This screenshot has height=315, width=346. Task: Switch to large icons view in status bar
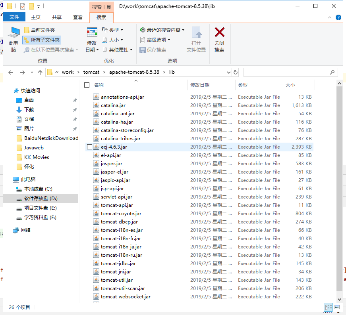(x=337, y=307)
